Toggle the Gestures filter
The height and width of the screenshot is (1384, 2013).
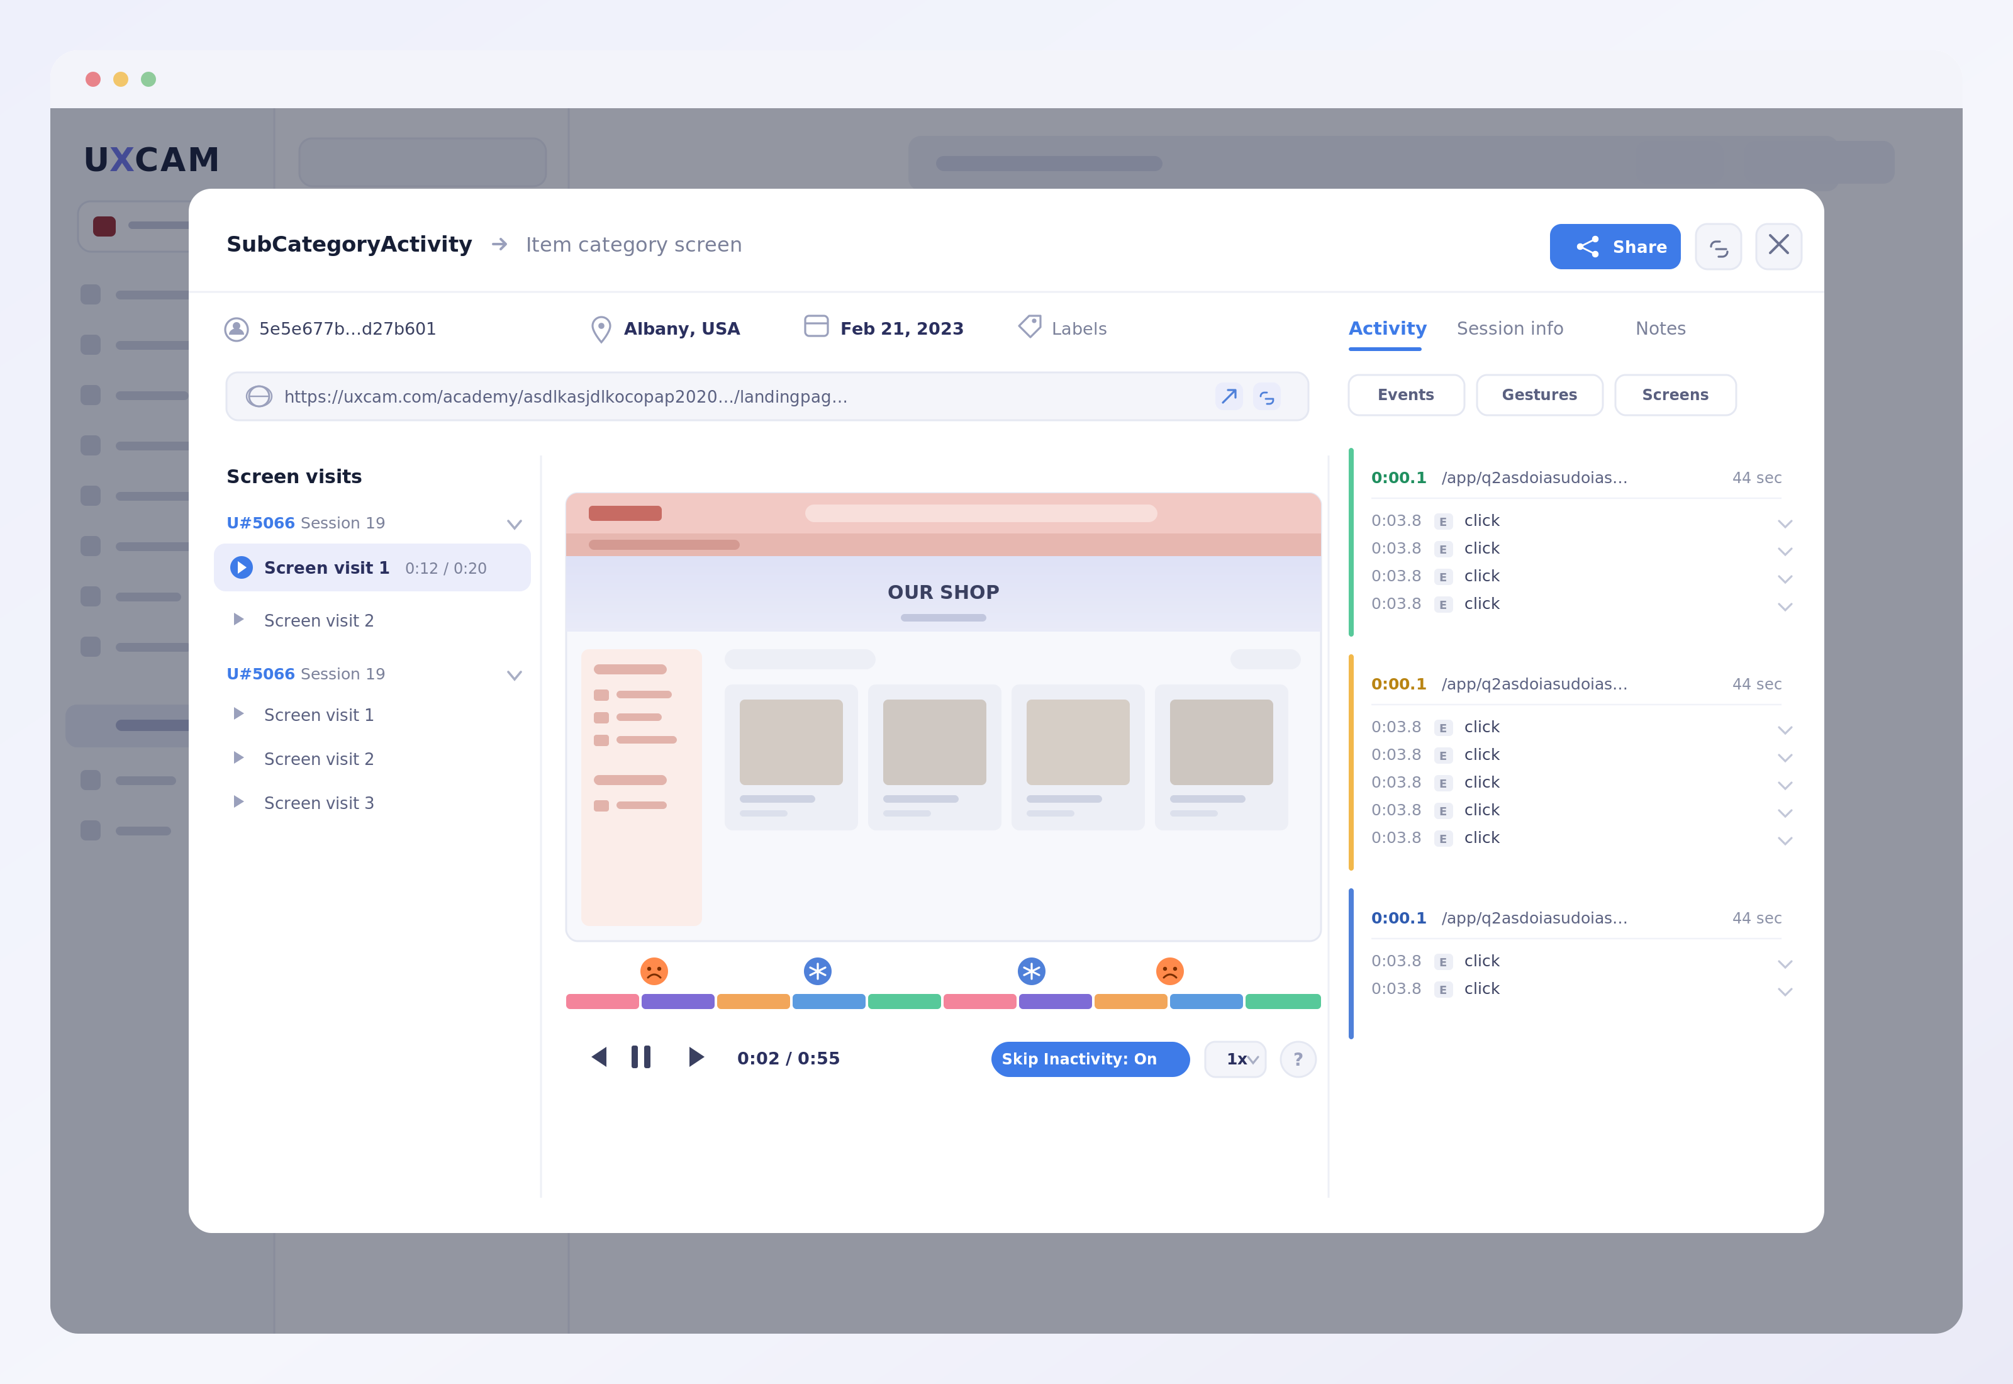click(x=1539, y=394)
